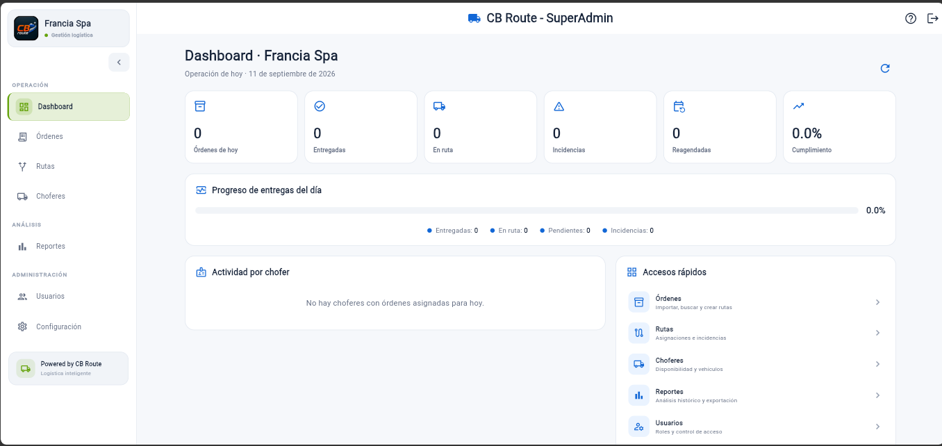Click the 'Pendientes: 0' legend entry

click(x=565, y=231)
